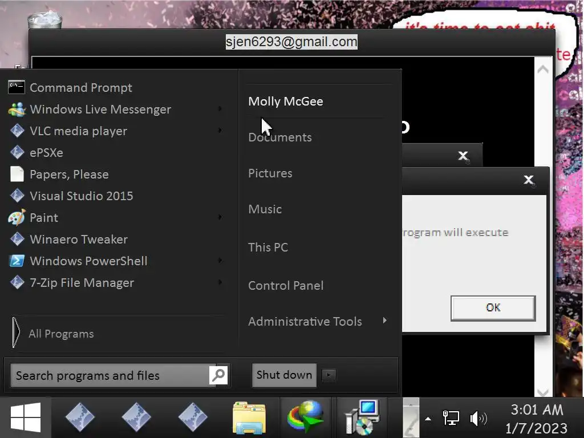Open shut down options arrow
This screenshot has width=584, height=438.
click(329, 375)
